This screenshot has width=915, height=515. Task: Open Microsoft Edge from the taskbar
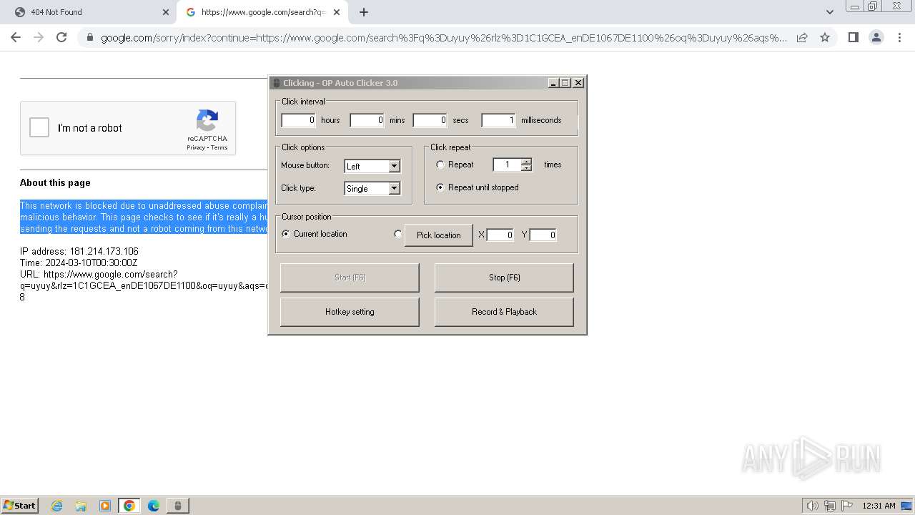click(154, 506)
